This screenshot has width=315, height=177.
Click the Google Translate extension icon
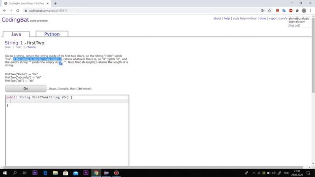(284, 11)
